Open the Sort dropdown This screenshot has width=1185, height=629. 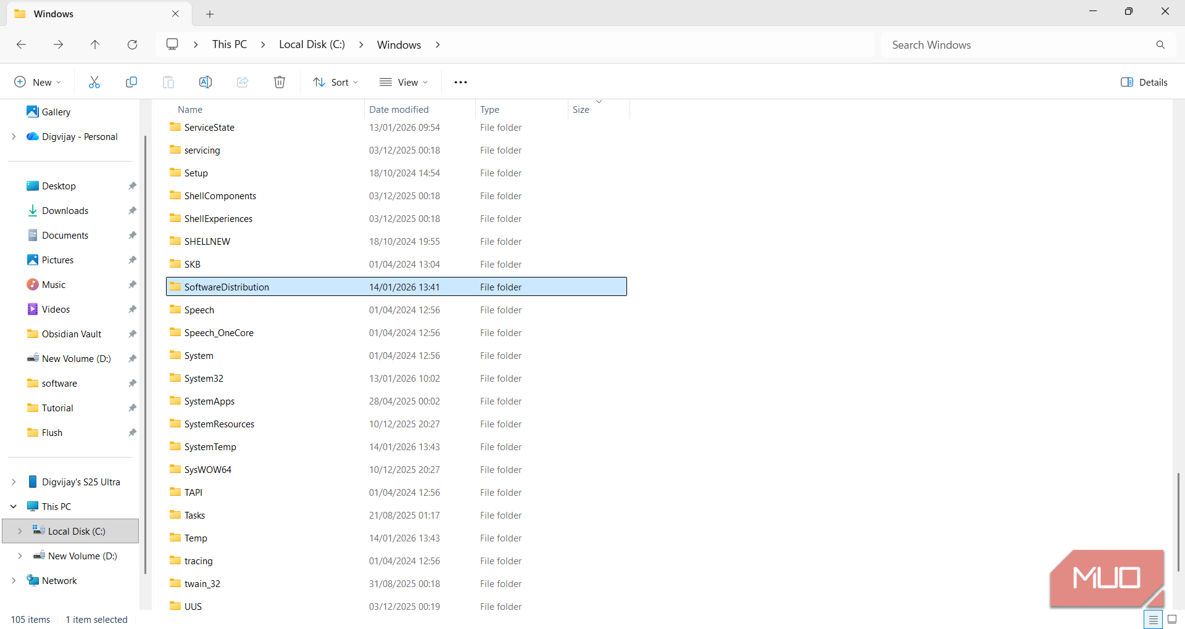(x=335, y=82)
